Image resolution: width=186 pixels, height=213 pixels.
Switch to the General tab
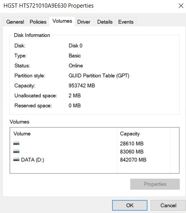15,22
